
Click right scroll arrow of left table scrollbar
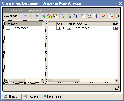pyautogui.click(x=43, y=80)
